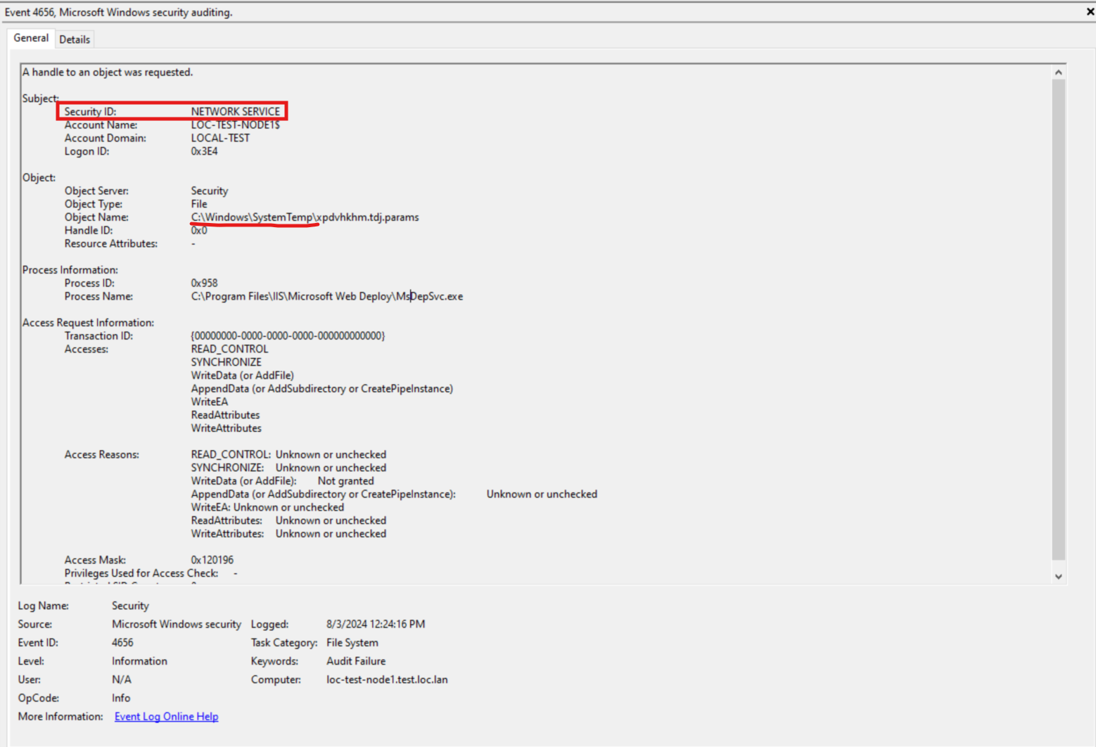Viewport: 1096px width, 747px height.
Task: Select WriteData (or AddFile) under Accesses
Action: click(x=243, y=376)
